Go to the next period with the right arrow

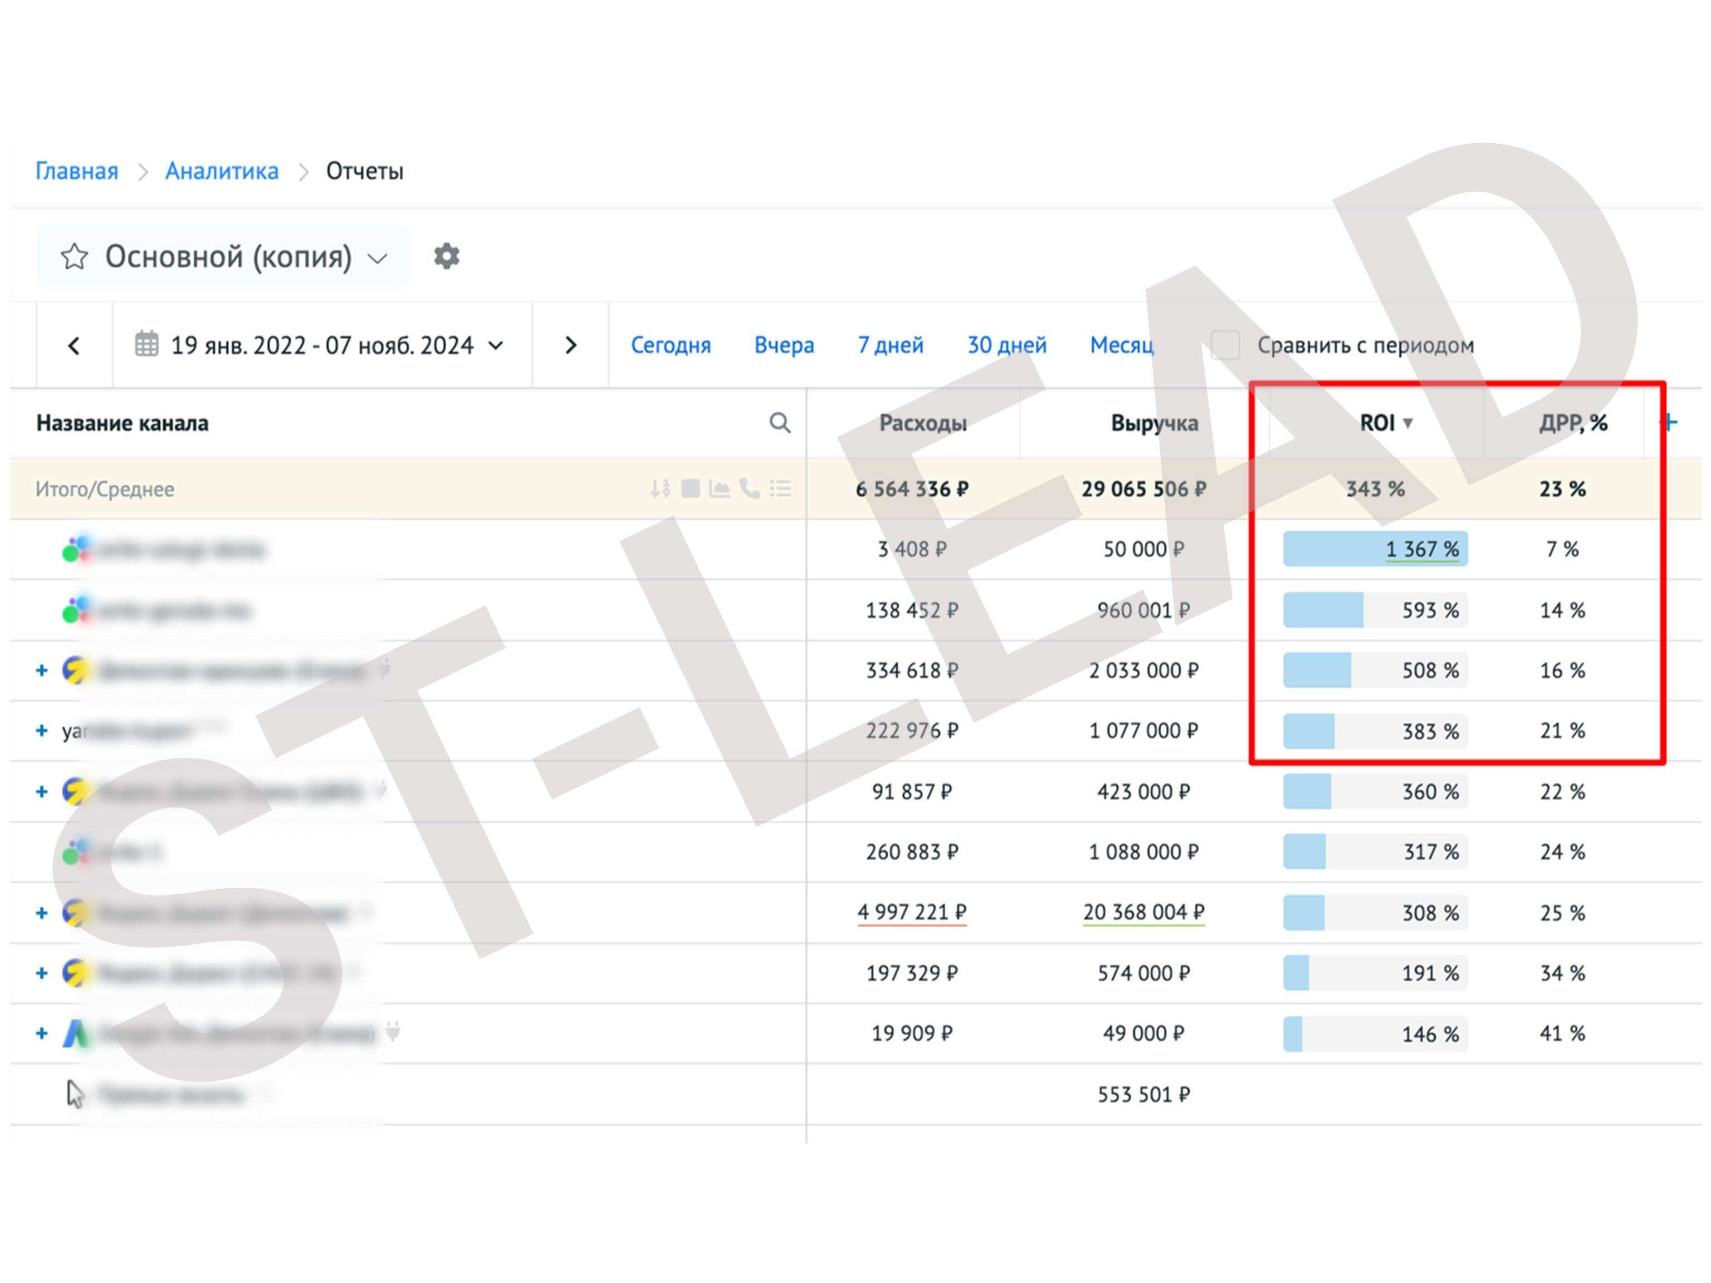point(571,345)
